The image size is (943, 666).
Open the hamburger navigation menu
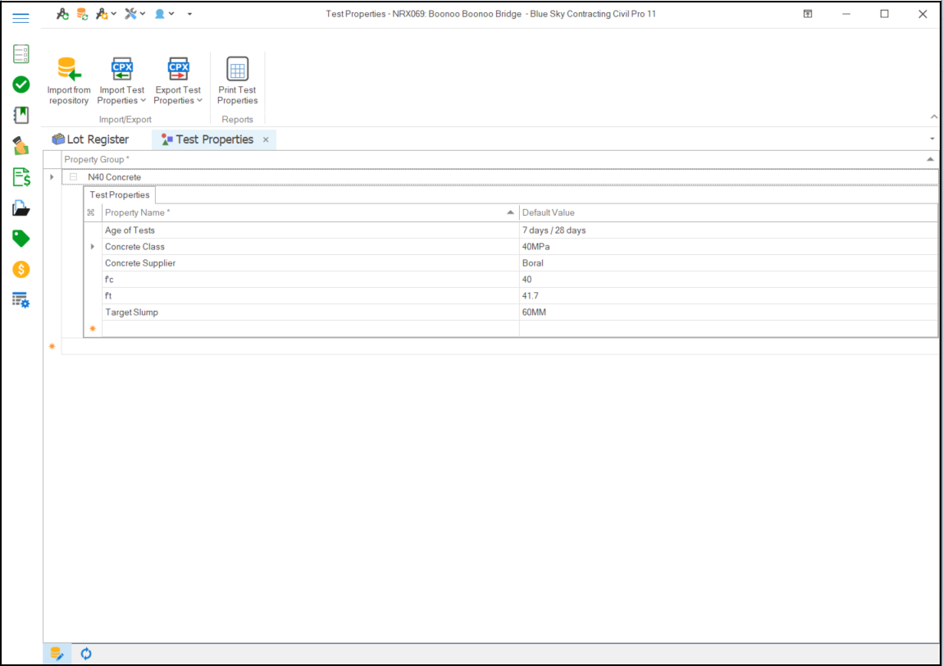[21, 17]
